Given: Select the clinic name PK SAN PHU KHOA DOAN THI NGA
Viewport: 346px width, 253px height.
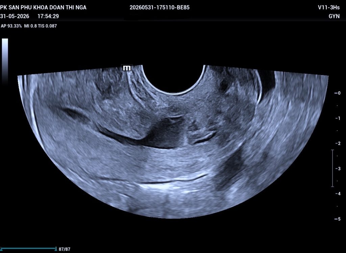Looking at the screenshot, I should [x=43, y=7].
